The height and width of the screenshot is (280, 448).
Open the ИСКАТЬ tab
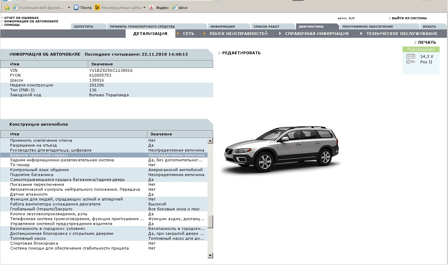tap(433, 27)
